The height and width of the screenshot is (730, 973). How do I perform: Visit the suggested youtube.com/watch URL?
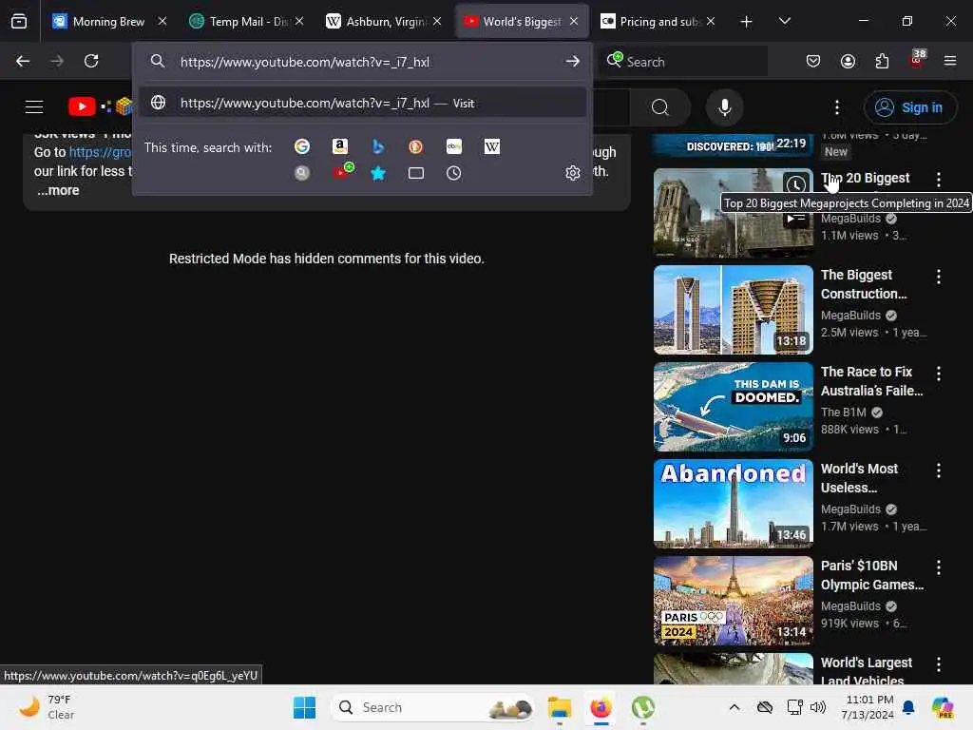(x=363, y=103)
